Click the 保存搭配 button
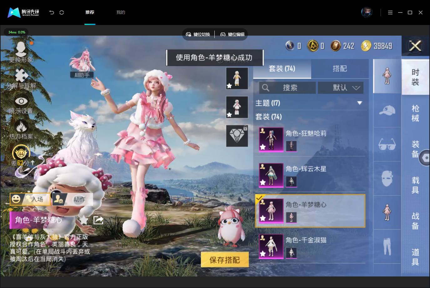Screen dimensions: 430x288 click(x=225, y=260)
